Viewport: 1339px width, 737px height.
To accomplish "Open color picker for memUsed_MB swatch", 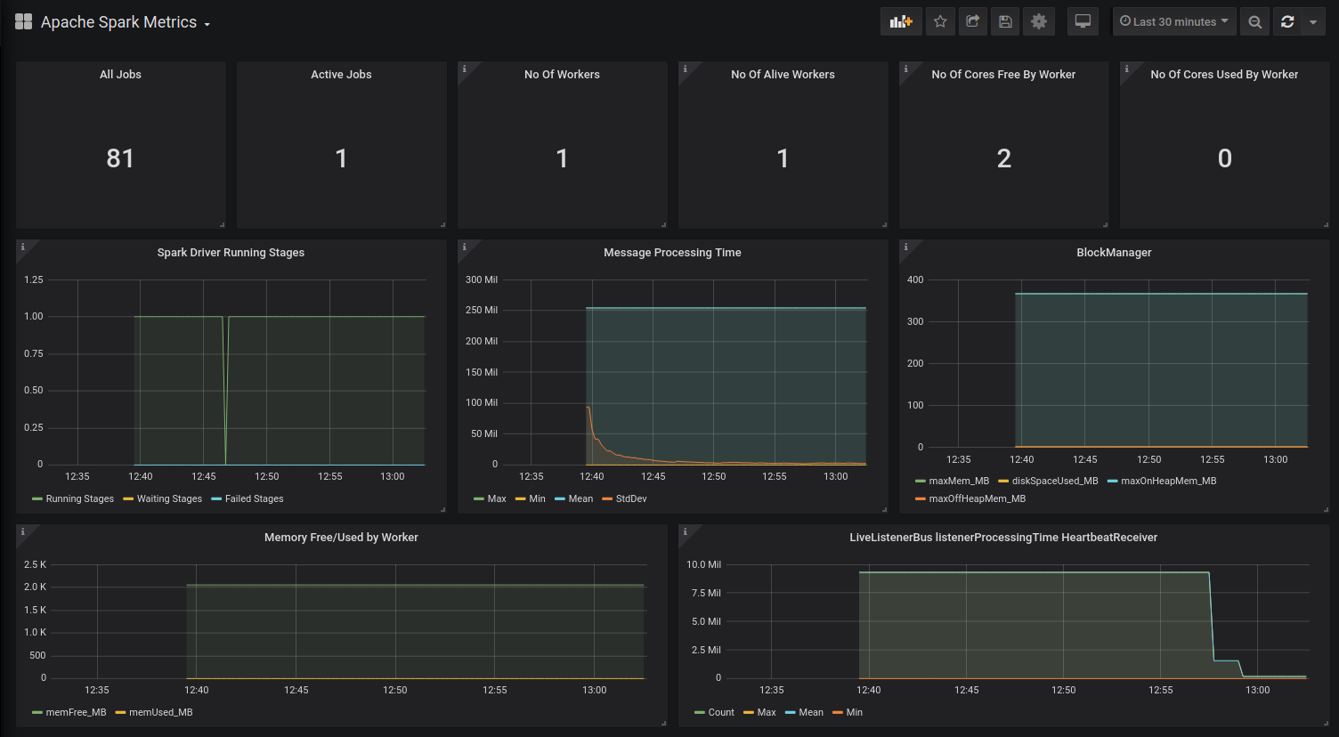I will (120, 713).
